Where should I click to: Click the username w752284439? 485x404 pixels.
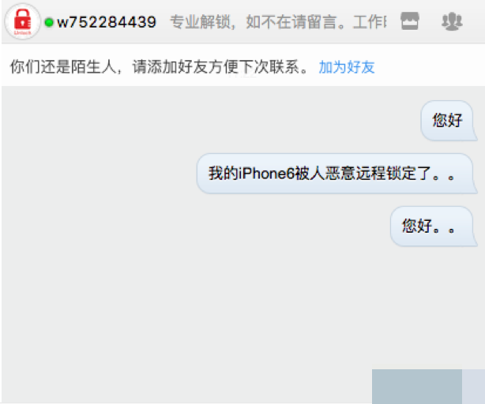click(x=107, y=22)
